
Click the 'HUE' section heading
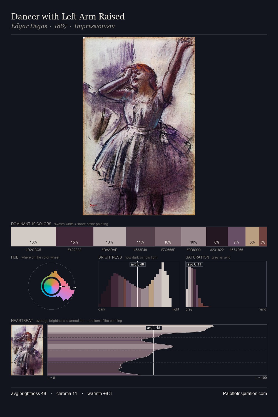15,257
